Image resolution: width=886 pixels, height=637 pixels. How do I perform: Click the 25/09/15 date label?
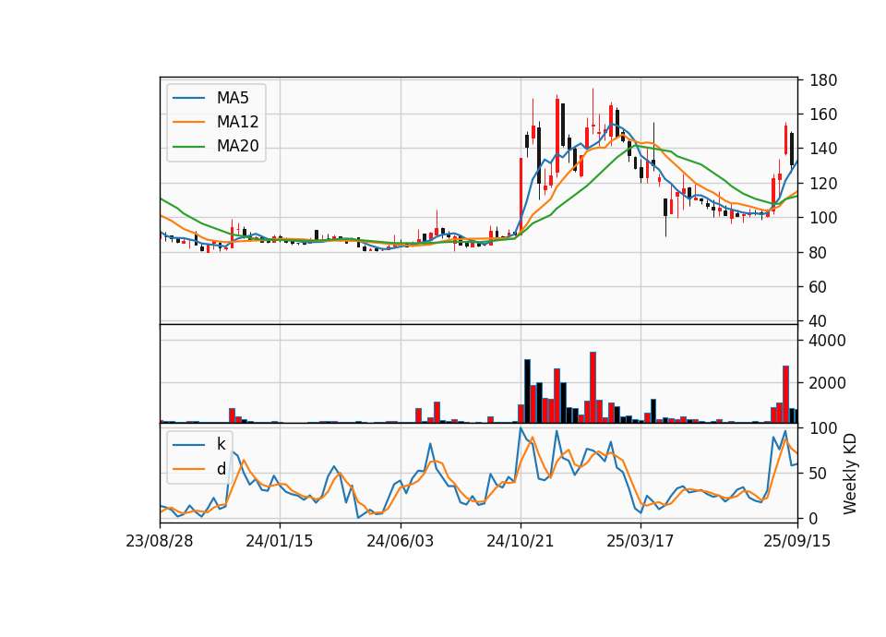pos(796,541)
